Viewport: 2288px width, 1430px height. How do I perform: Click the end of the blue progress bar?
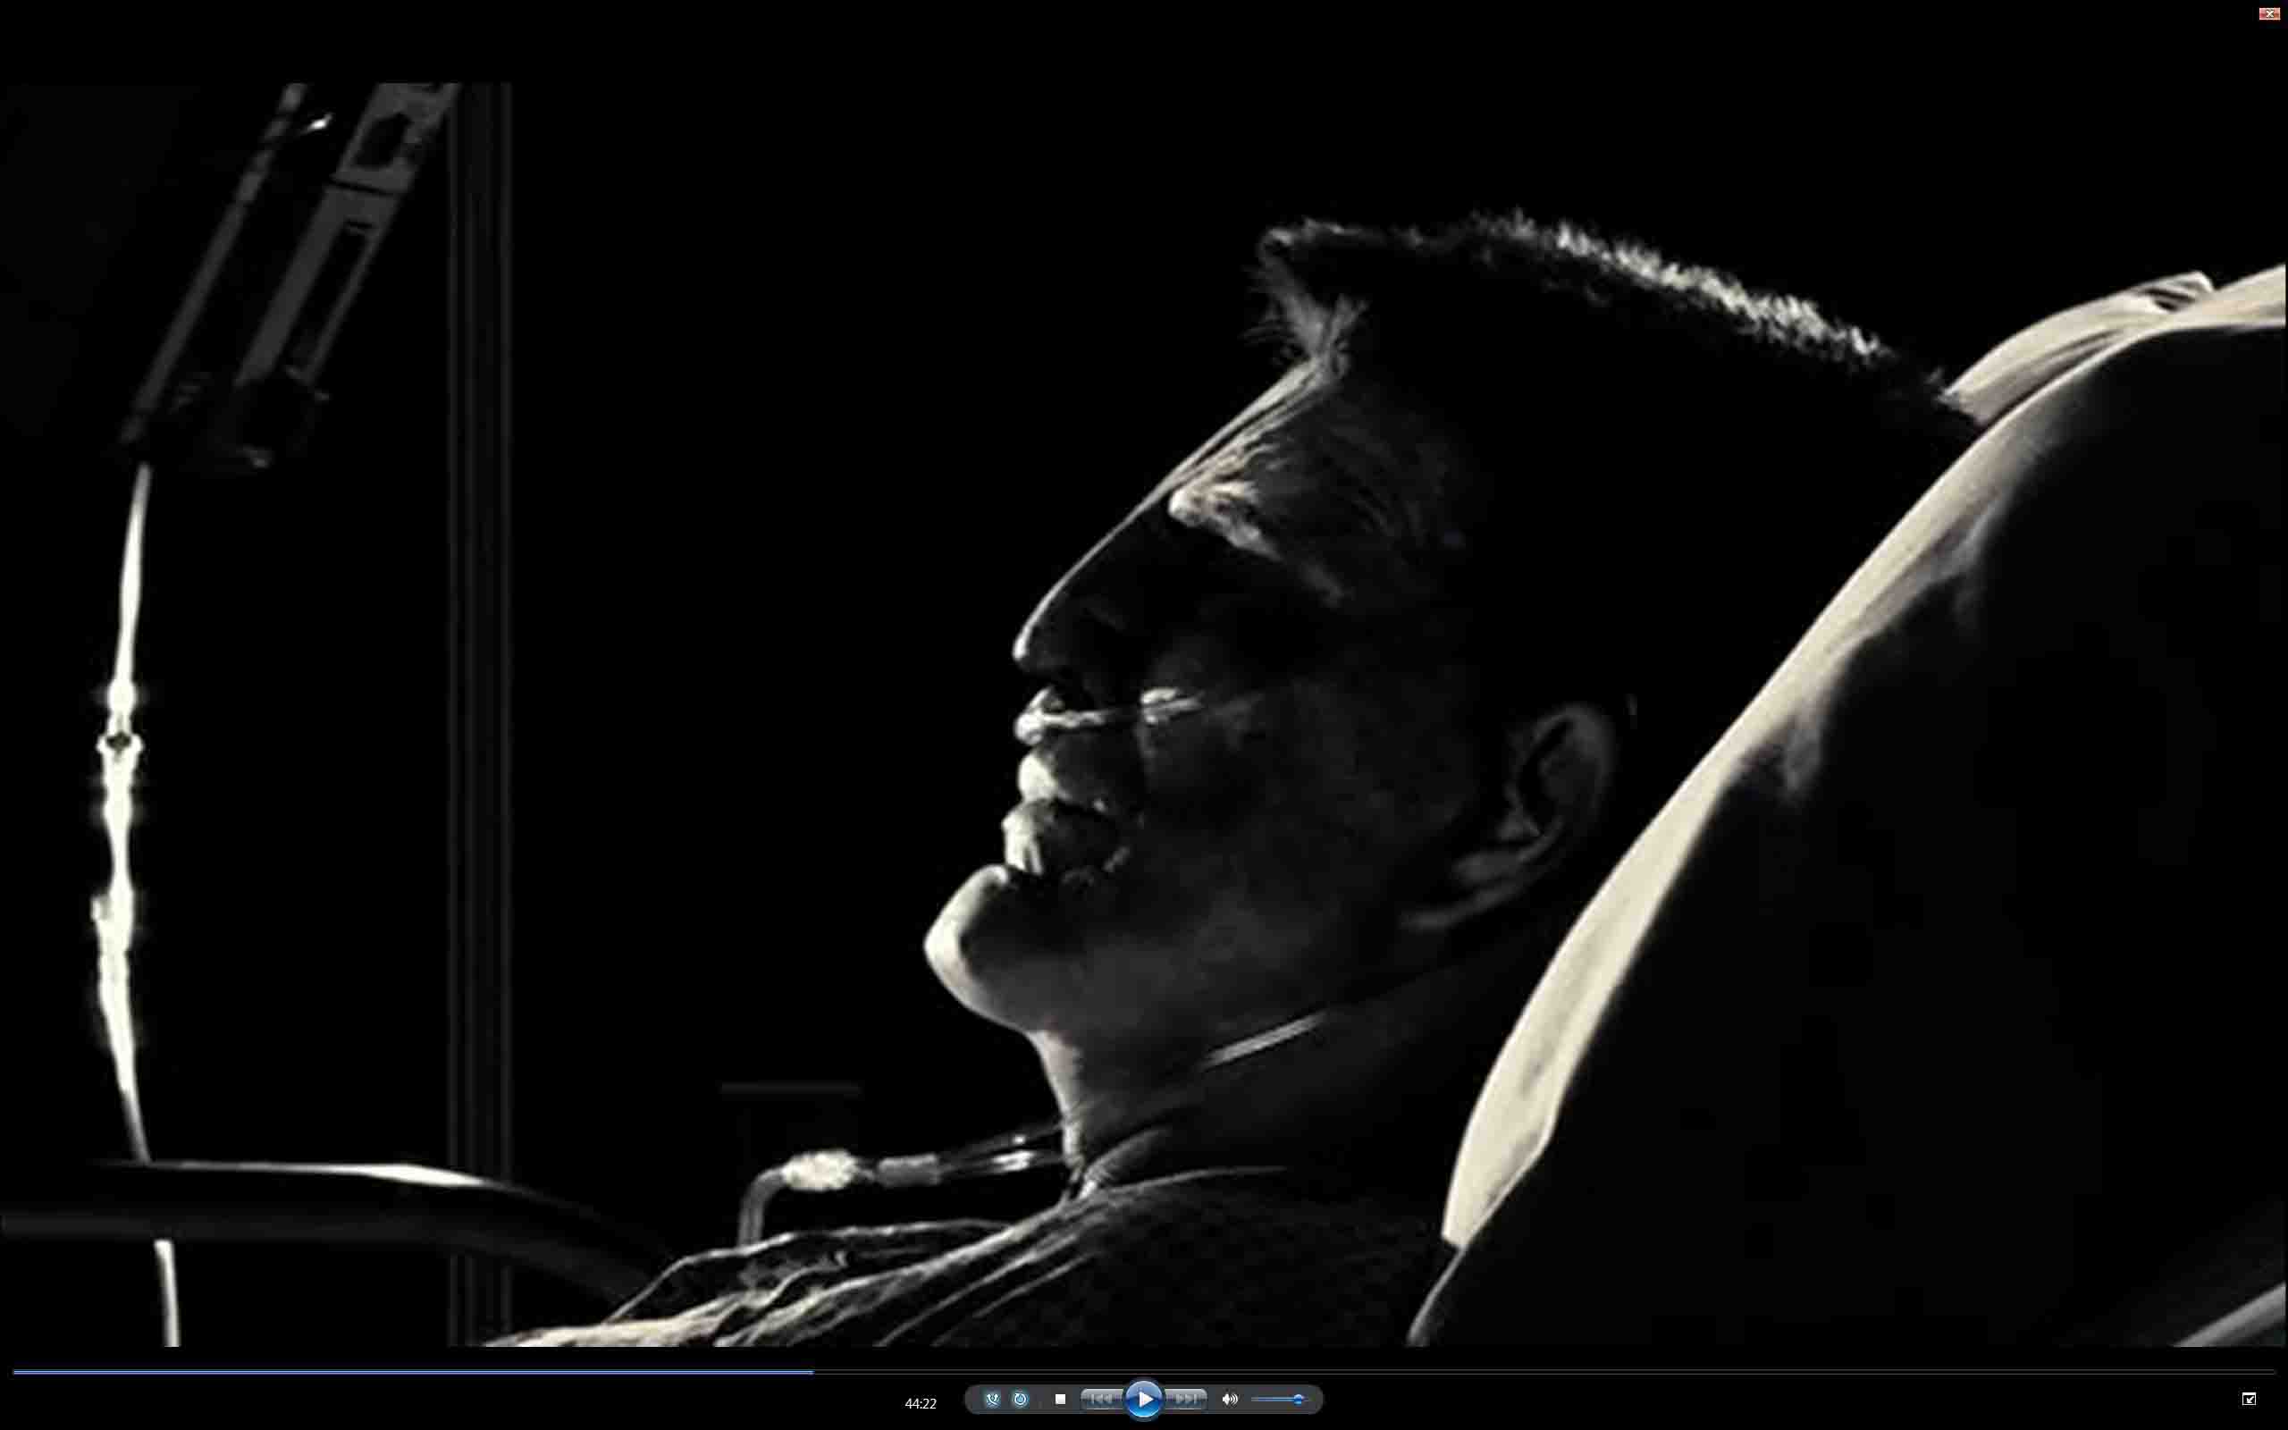[x=812, y=1371]
